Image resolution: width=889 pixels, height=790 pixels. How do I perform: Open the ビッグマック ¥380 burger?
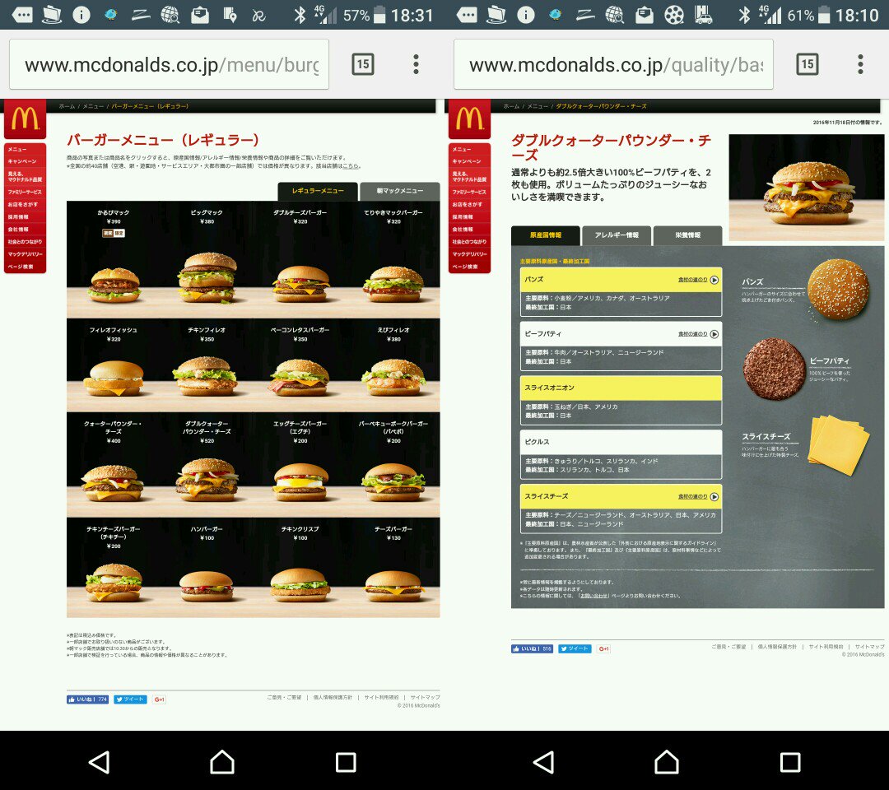click(207, 259)
